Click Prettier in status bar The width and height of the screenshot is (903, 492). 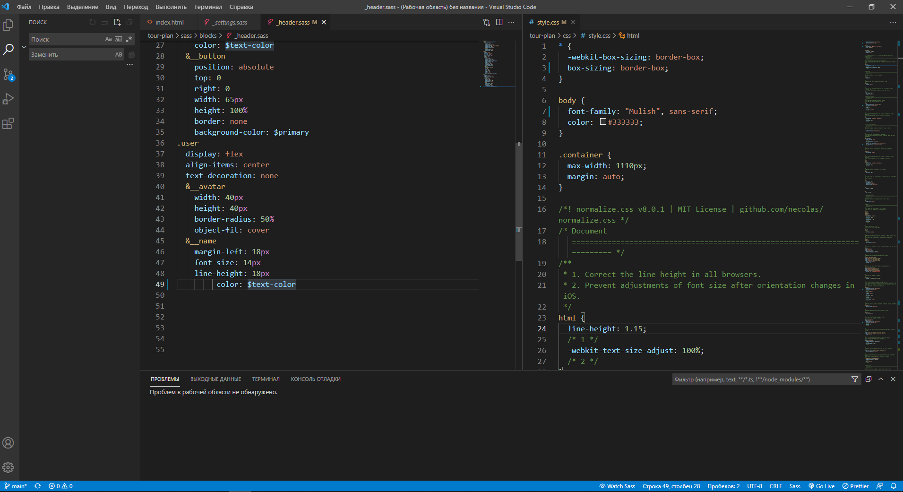pos(855,486)
